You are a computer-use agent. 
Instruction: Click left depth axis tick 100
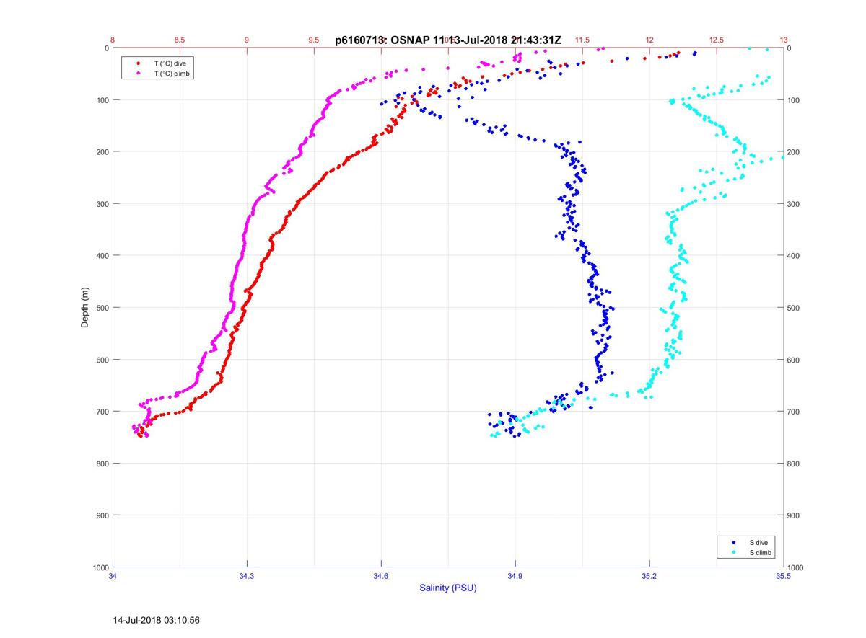click(x=102, y=100)
